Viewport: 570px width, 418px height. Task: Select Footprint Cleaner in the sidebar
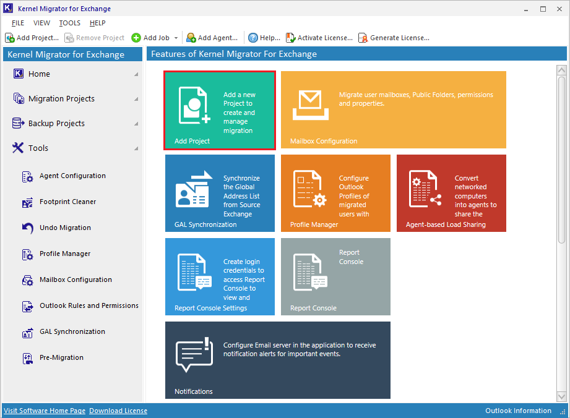(67, 202)
